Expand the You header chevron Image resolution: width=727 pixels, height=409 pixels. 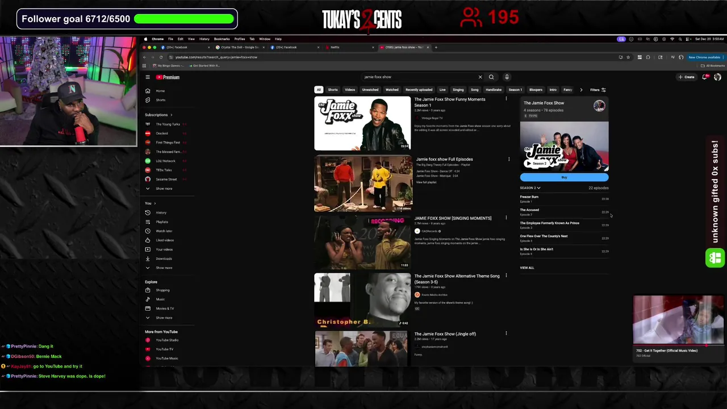(154, 203)
